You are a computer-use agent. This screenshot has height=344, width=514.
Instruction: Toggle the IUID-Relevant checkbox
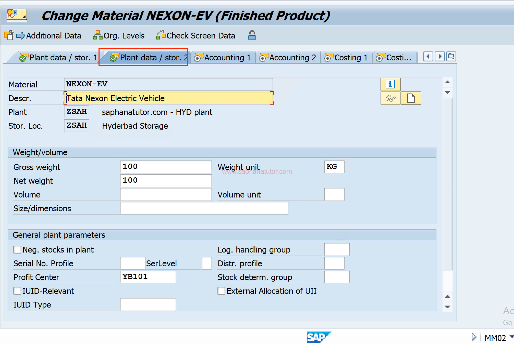[x=17, y=291]
